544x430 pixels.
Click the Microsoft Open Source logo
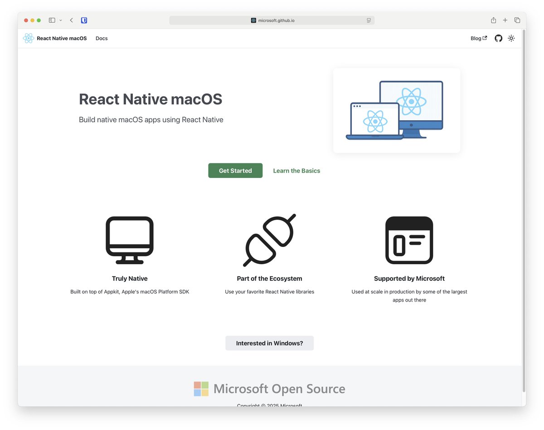(269, 389)
